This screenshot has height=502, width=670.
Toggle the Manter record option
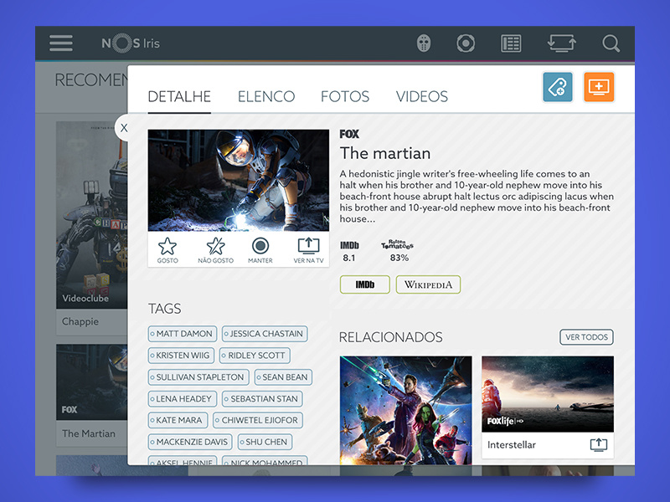260,250
